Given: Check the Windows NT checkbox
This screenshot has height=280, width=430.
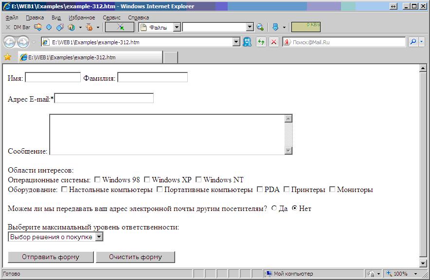Looking at the screenshot, I should coord(198,179).
